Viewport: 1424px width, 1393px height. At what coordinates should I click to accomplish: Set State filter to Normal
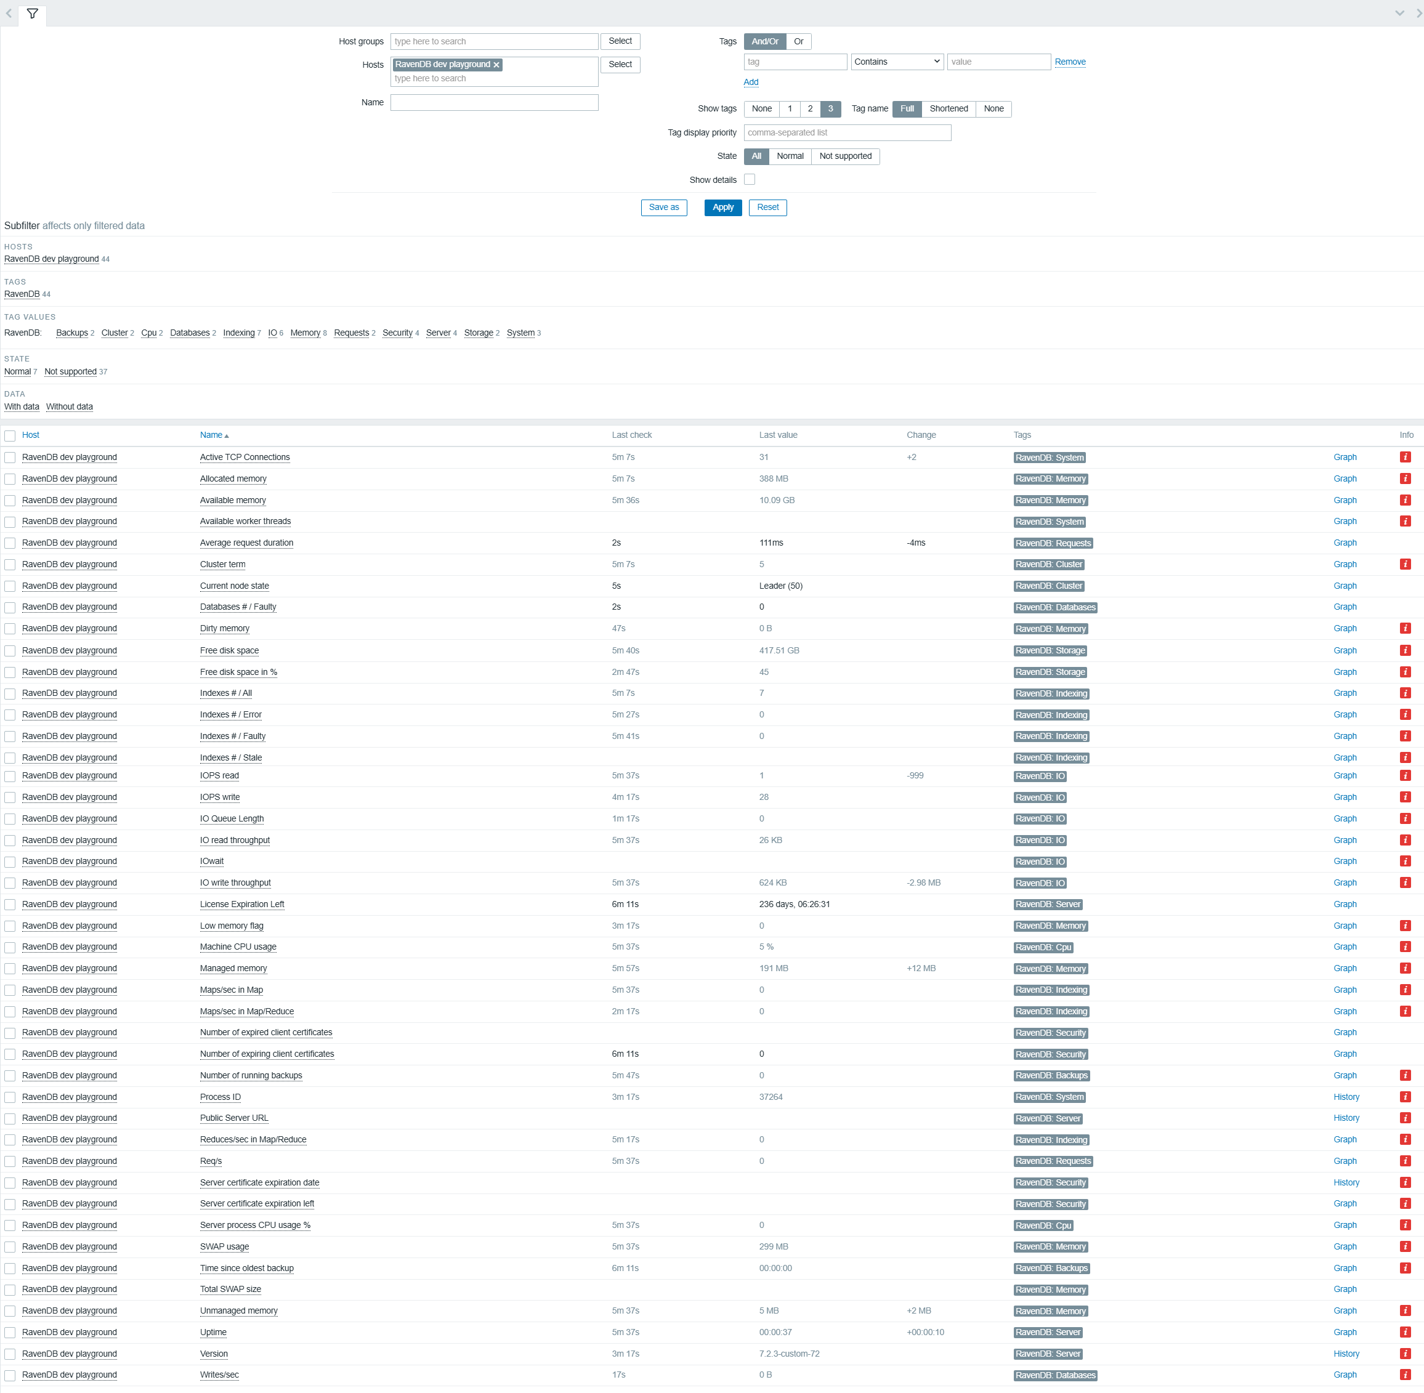[790, 156]
